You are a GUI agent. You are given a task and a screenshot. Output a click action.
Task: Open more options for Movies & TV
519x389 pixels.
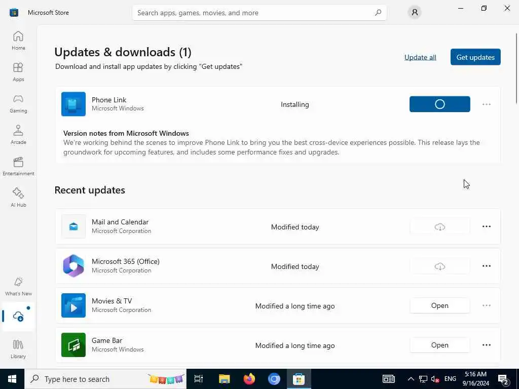click(486, 305)
